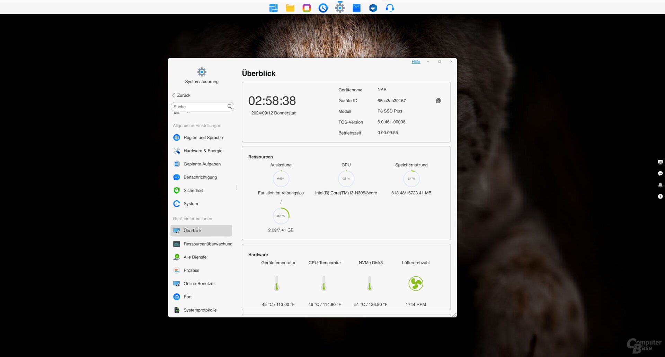Open the backup clock app in the dock

[323, 7]
